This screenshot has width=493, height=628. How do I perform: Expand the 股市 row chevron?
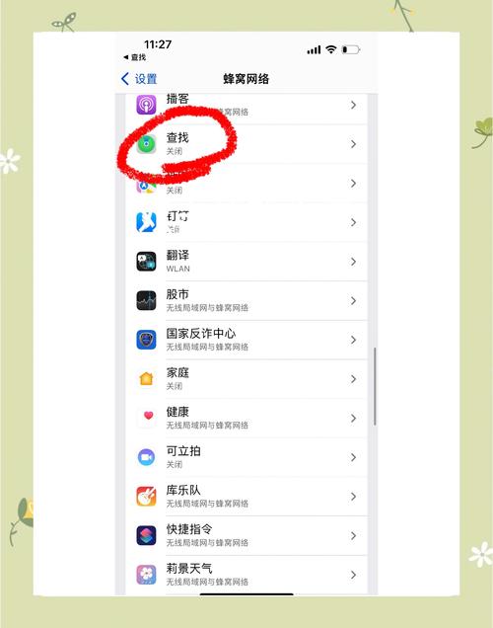point(353,301)
